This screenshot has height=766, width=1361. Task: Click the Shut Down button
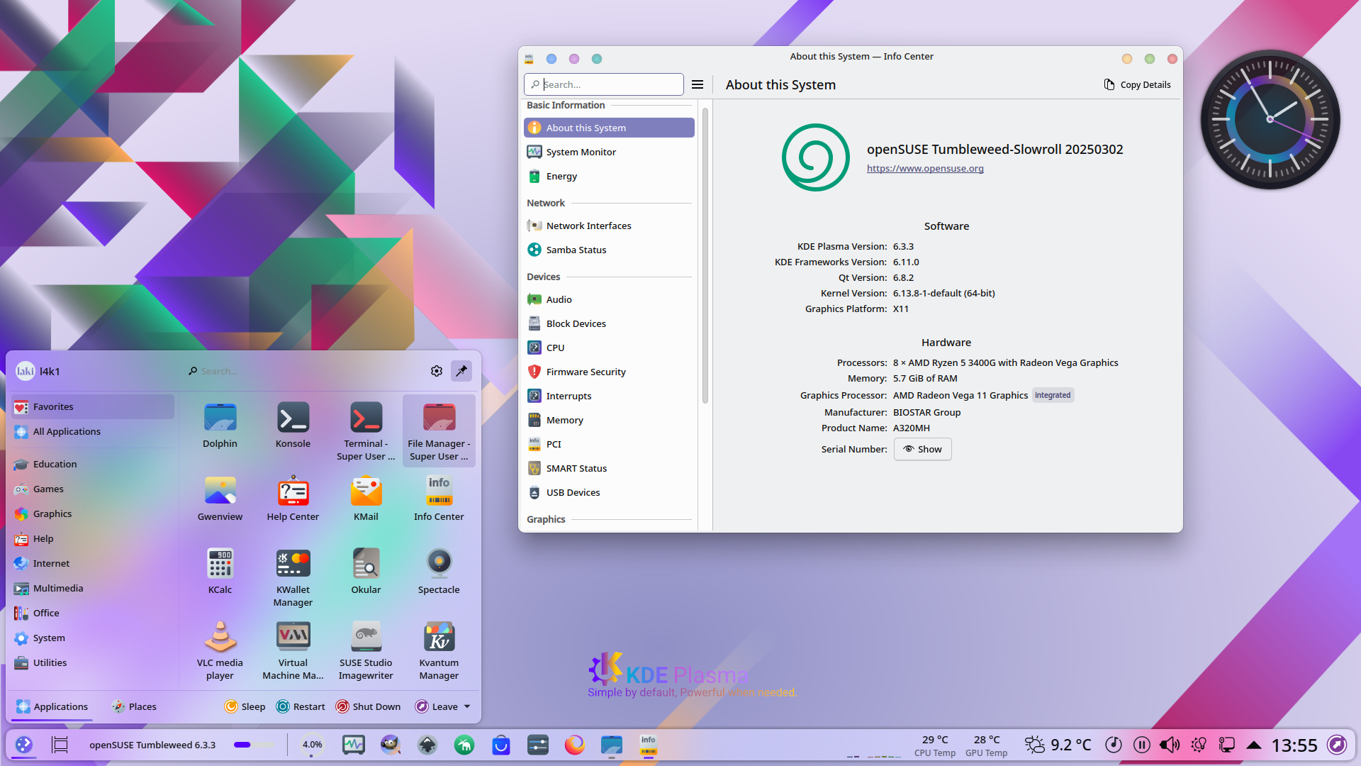tap(368, 706)
